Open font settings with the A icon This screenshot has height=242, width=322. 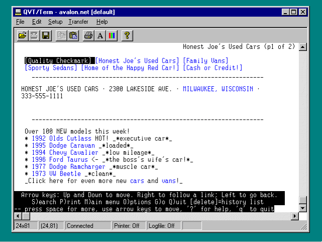[100, 35]
